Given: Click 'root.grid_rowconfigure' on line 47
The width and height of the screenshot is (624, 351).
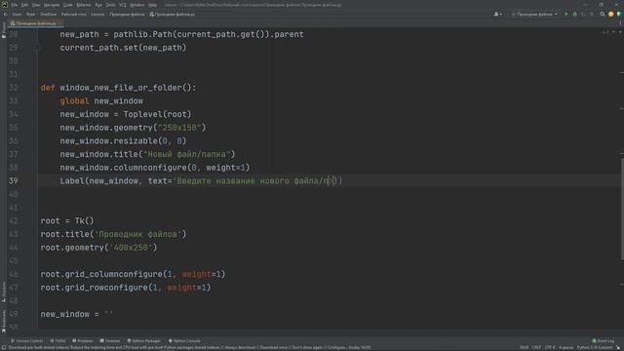Looking at the screenshot, I should 94,288.
